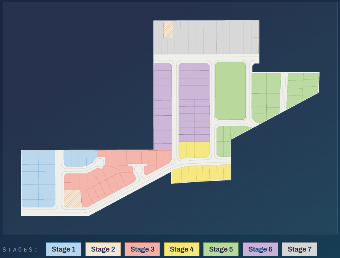Click the small yellow lots below purple block
Screen dimensions: 340x258
point(194,150)
